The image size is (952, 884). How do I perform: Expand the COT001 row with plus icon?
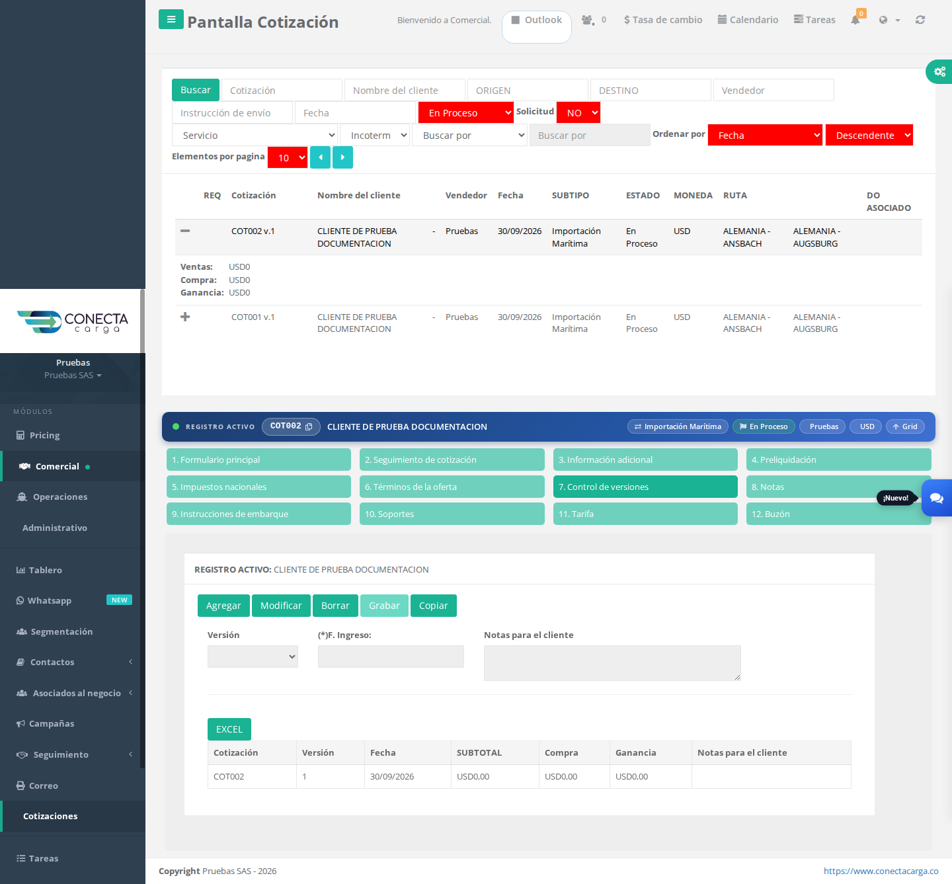pos(185,317)
